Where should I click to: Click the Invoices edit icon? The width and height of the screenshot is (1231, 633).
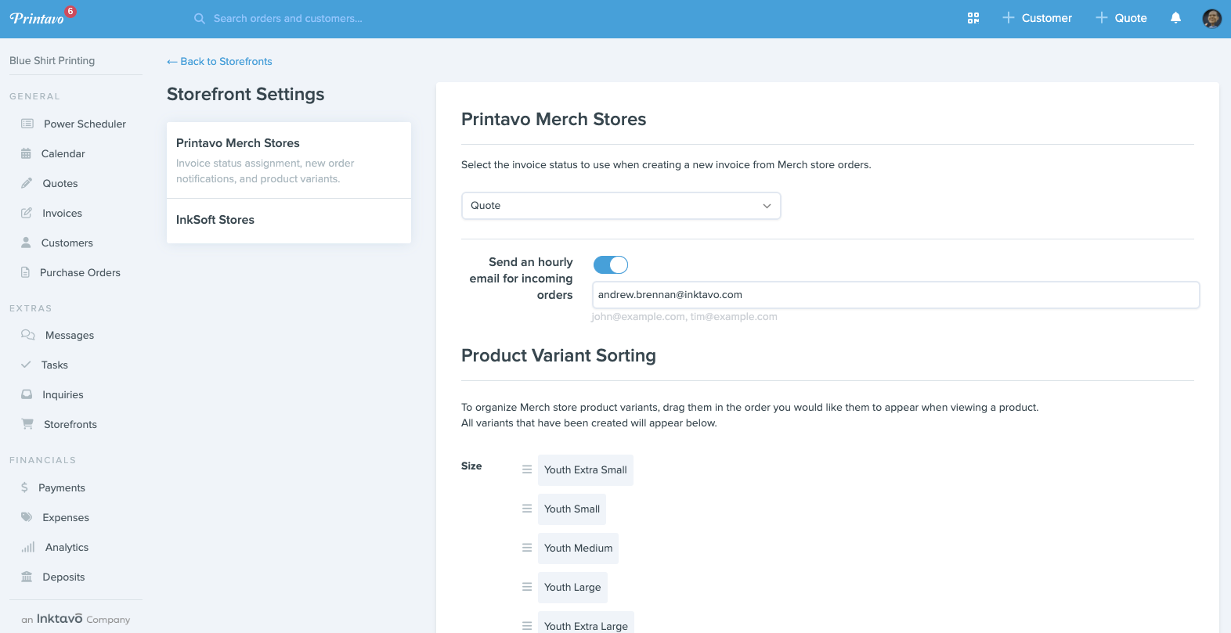pos(27,213)
